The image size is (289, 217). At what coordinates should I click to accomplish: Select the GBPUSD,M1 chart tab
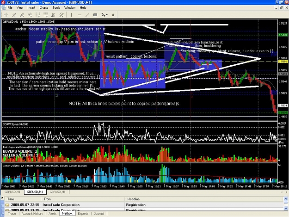point(35,192)
